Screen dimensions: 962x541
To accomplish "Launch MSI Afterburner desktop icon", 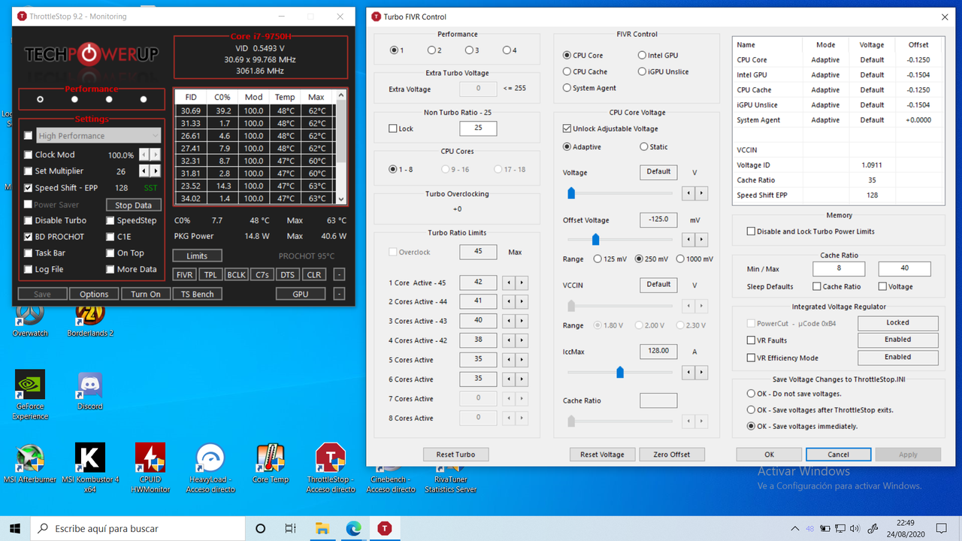I will point(30,463).
